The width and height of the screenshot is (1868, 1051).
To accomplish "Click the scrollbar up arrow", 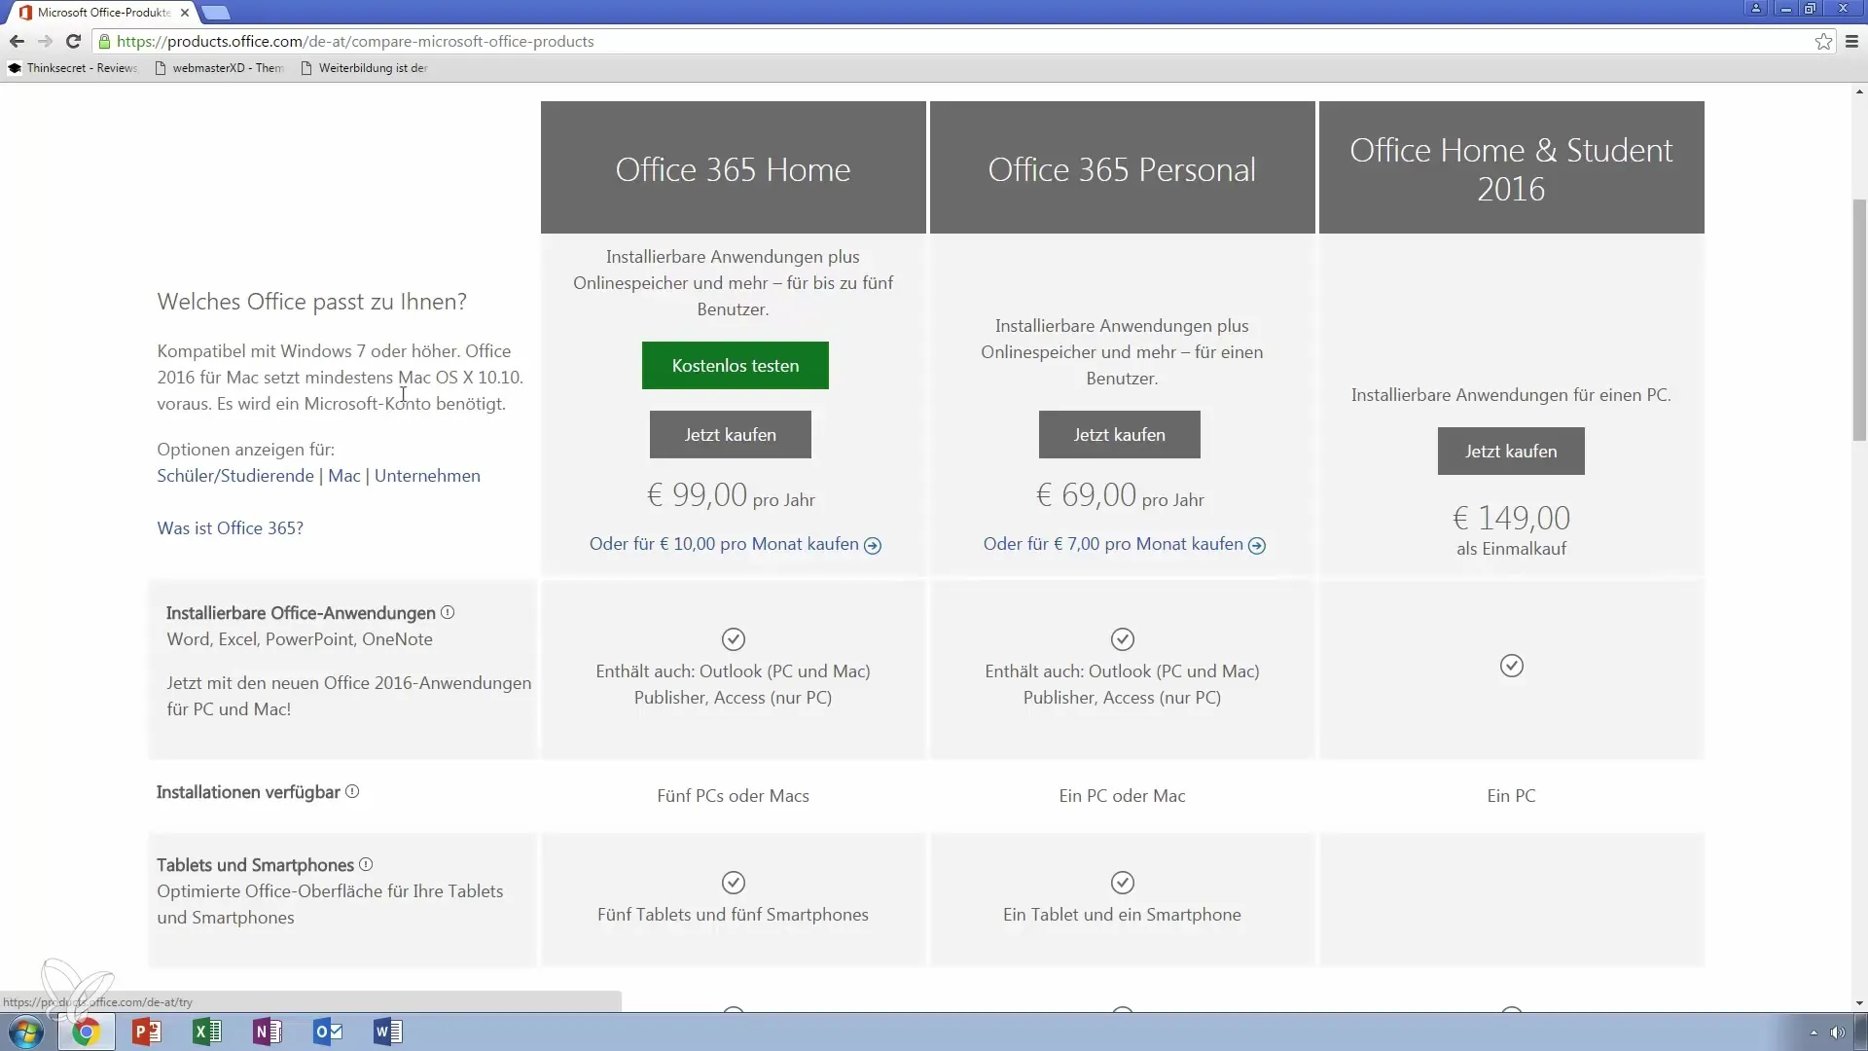I will [x=1859, y=91].
